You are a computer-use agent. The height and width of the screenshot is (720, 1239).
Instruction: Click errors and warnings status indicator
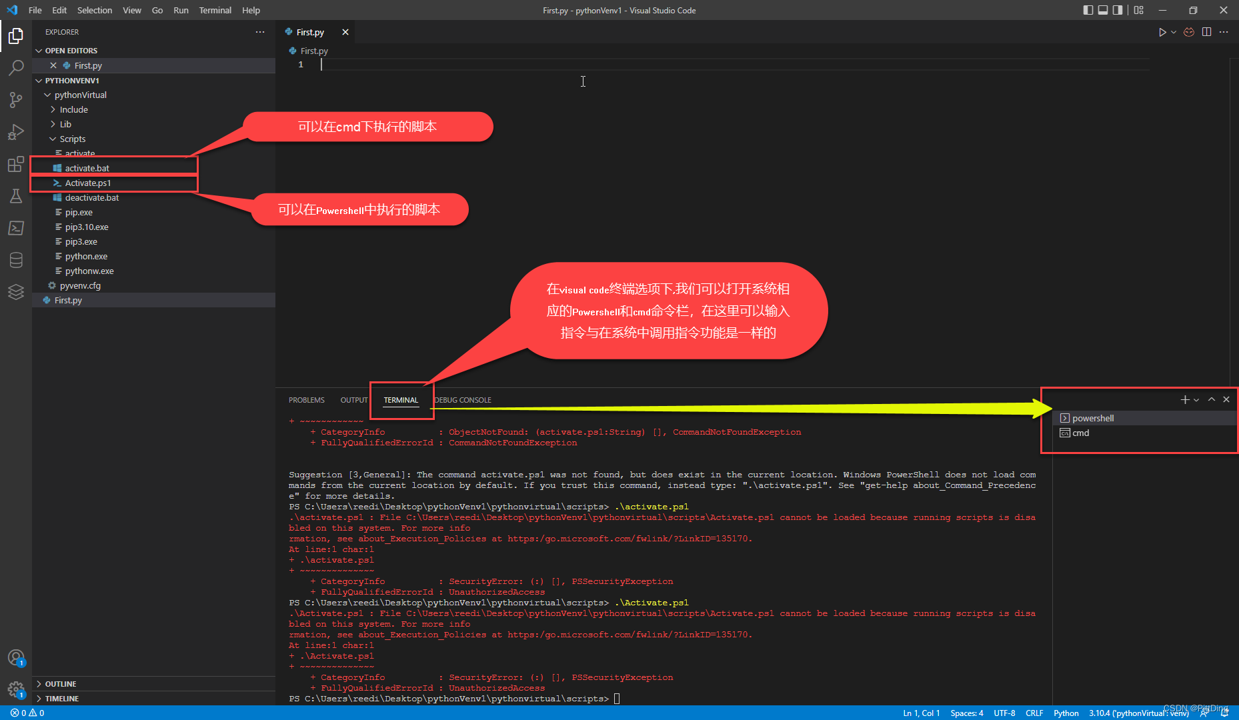[x=27, y=713]
